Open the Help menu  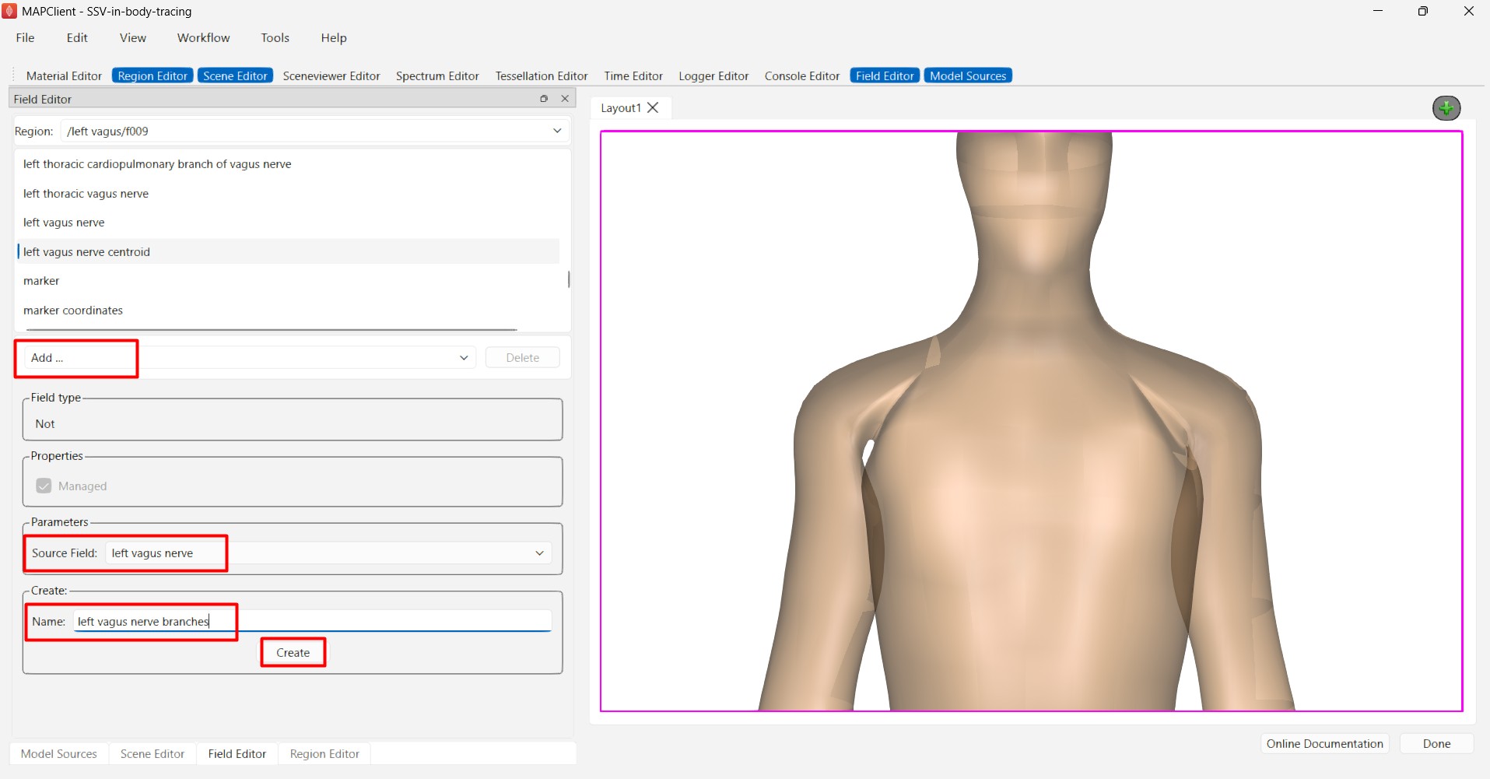pyautogui.click(x=334, y=37)
